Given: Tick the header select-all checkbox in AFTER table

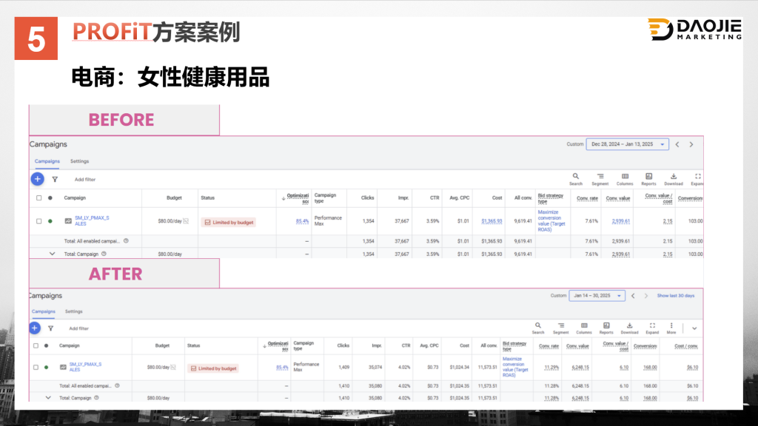Looking at the screenshot, I should [36, 346].
